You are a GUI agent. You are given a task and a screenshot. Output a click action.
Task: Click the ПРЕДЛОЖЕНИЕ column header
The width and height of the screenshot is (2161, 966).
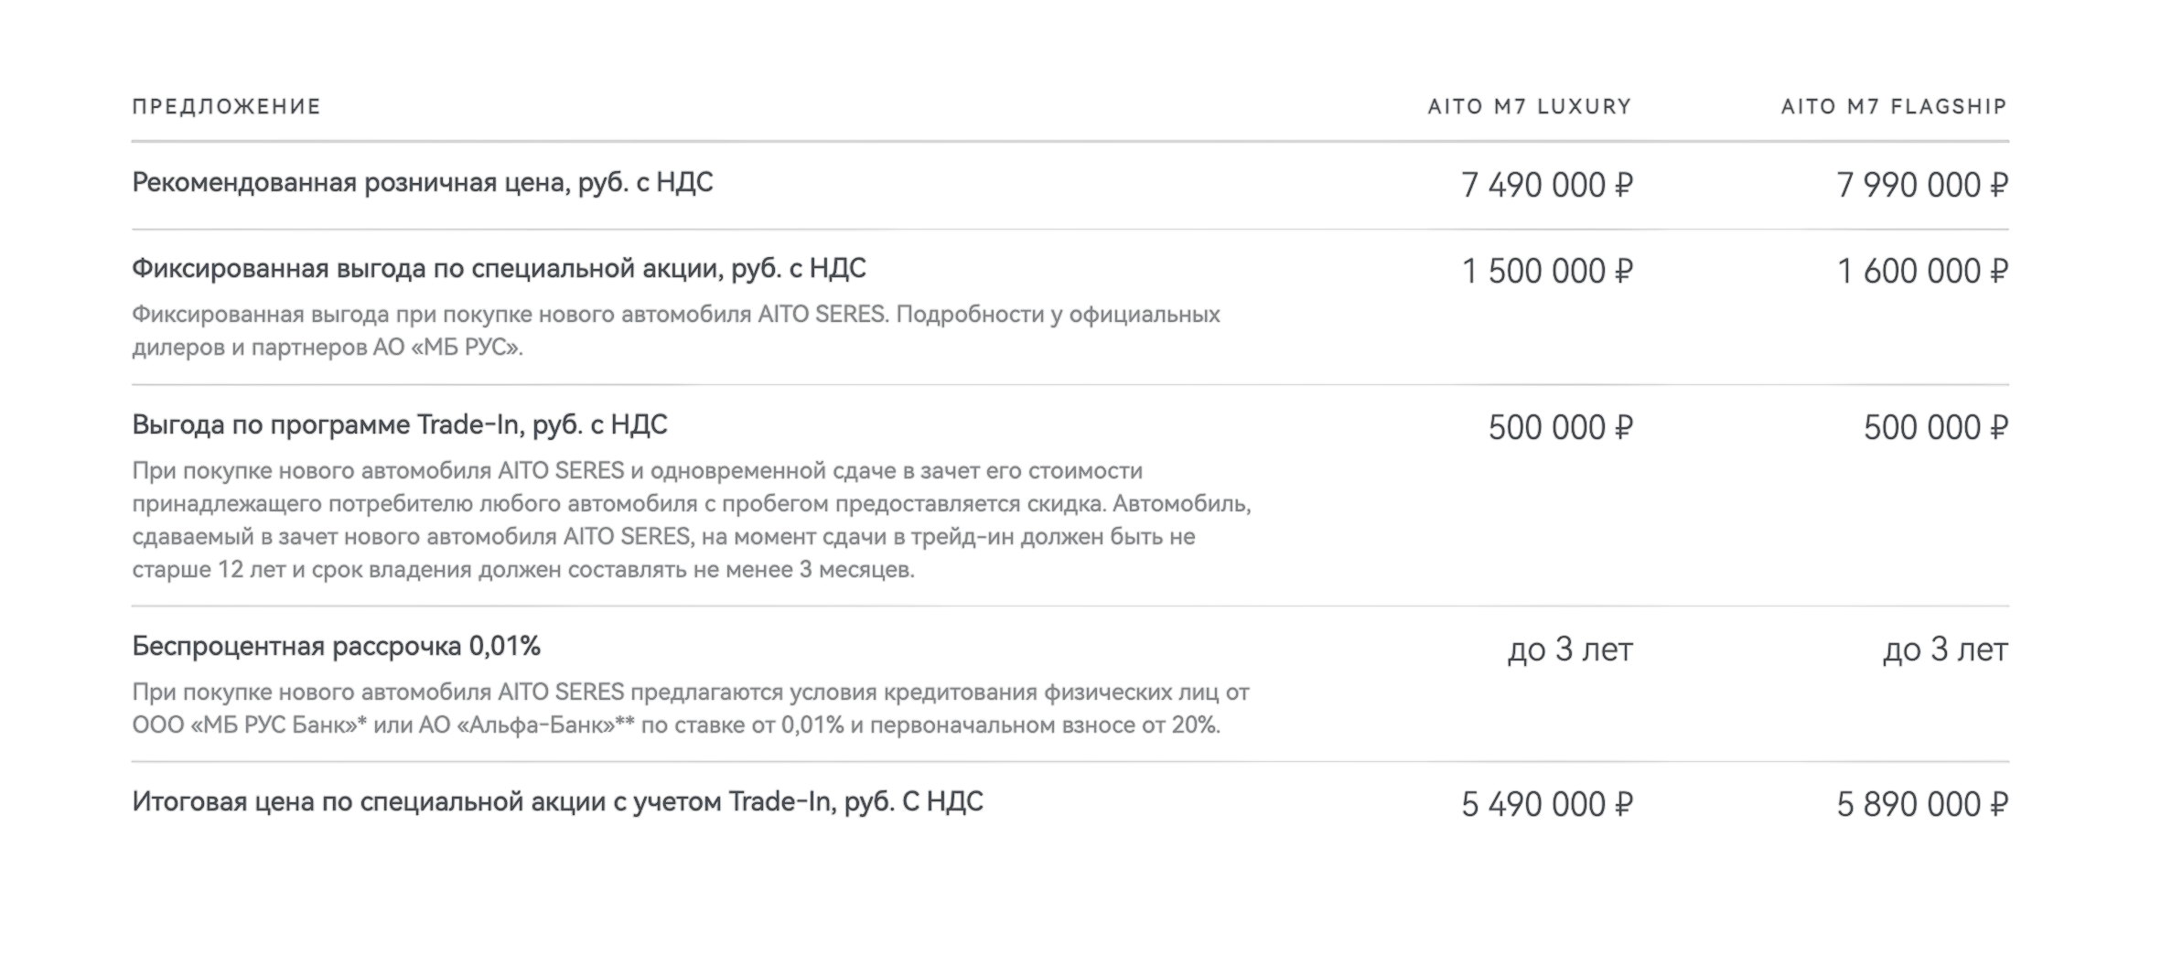pyautogui.click(x=226, y=107)
